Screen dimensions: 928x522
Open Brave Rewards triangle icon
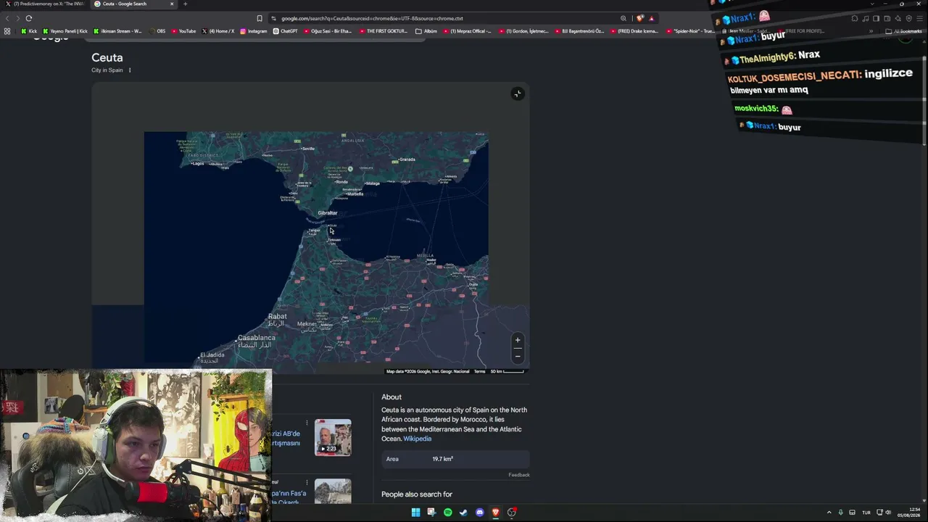tap(651, 18)
